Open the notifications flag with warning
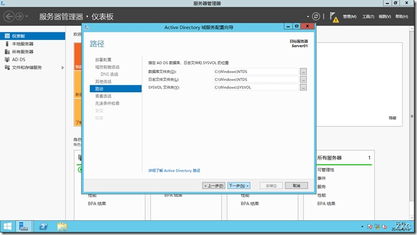This screenshot has height=235, width=417. [x=334, y=17]
